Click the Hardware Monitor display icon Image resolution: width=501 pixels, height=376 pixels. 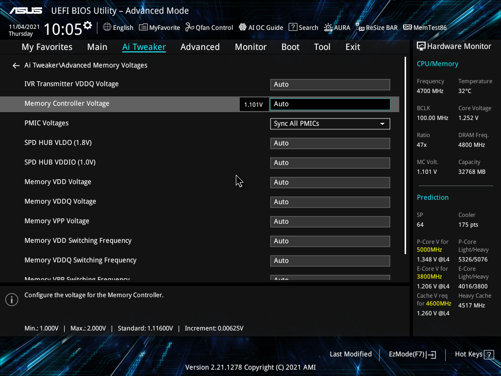[x=421, y=47]
